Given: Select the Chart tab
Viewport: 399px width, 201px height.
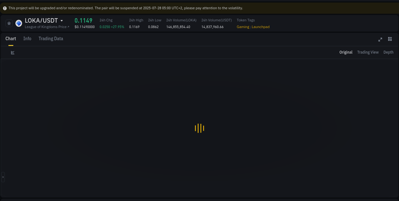Looking at the screenshot, I should pyautogui.click(x=11, y=39).
